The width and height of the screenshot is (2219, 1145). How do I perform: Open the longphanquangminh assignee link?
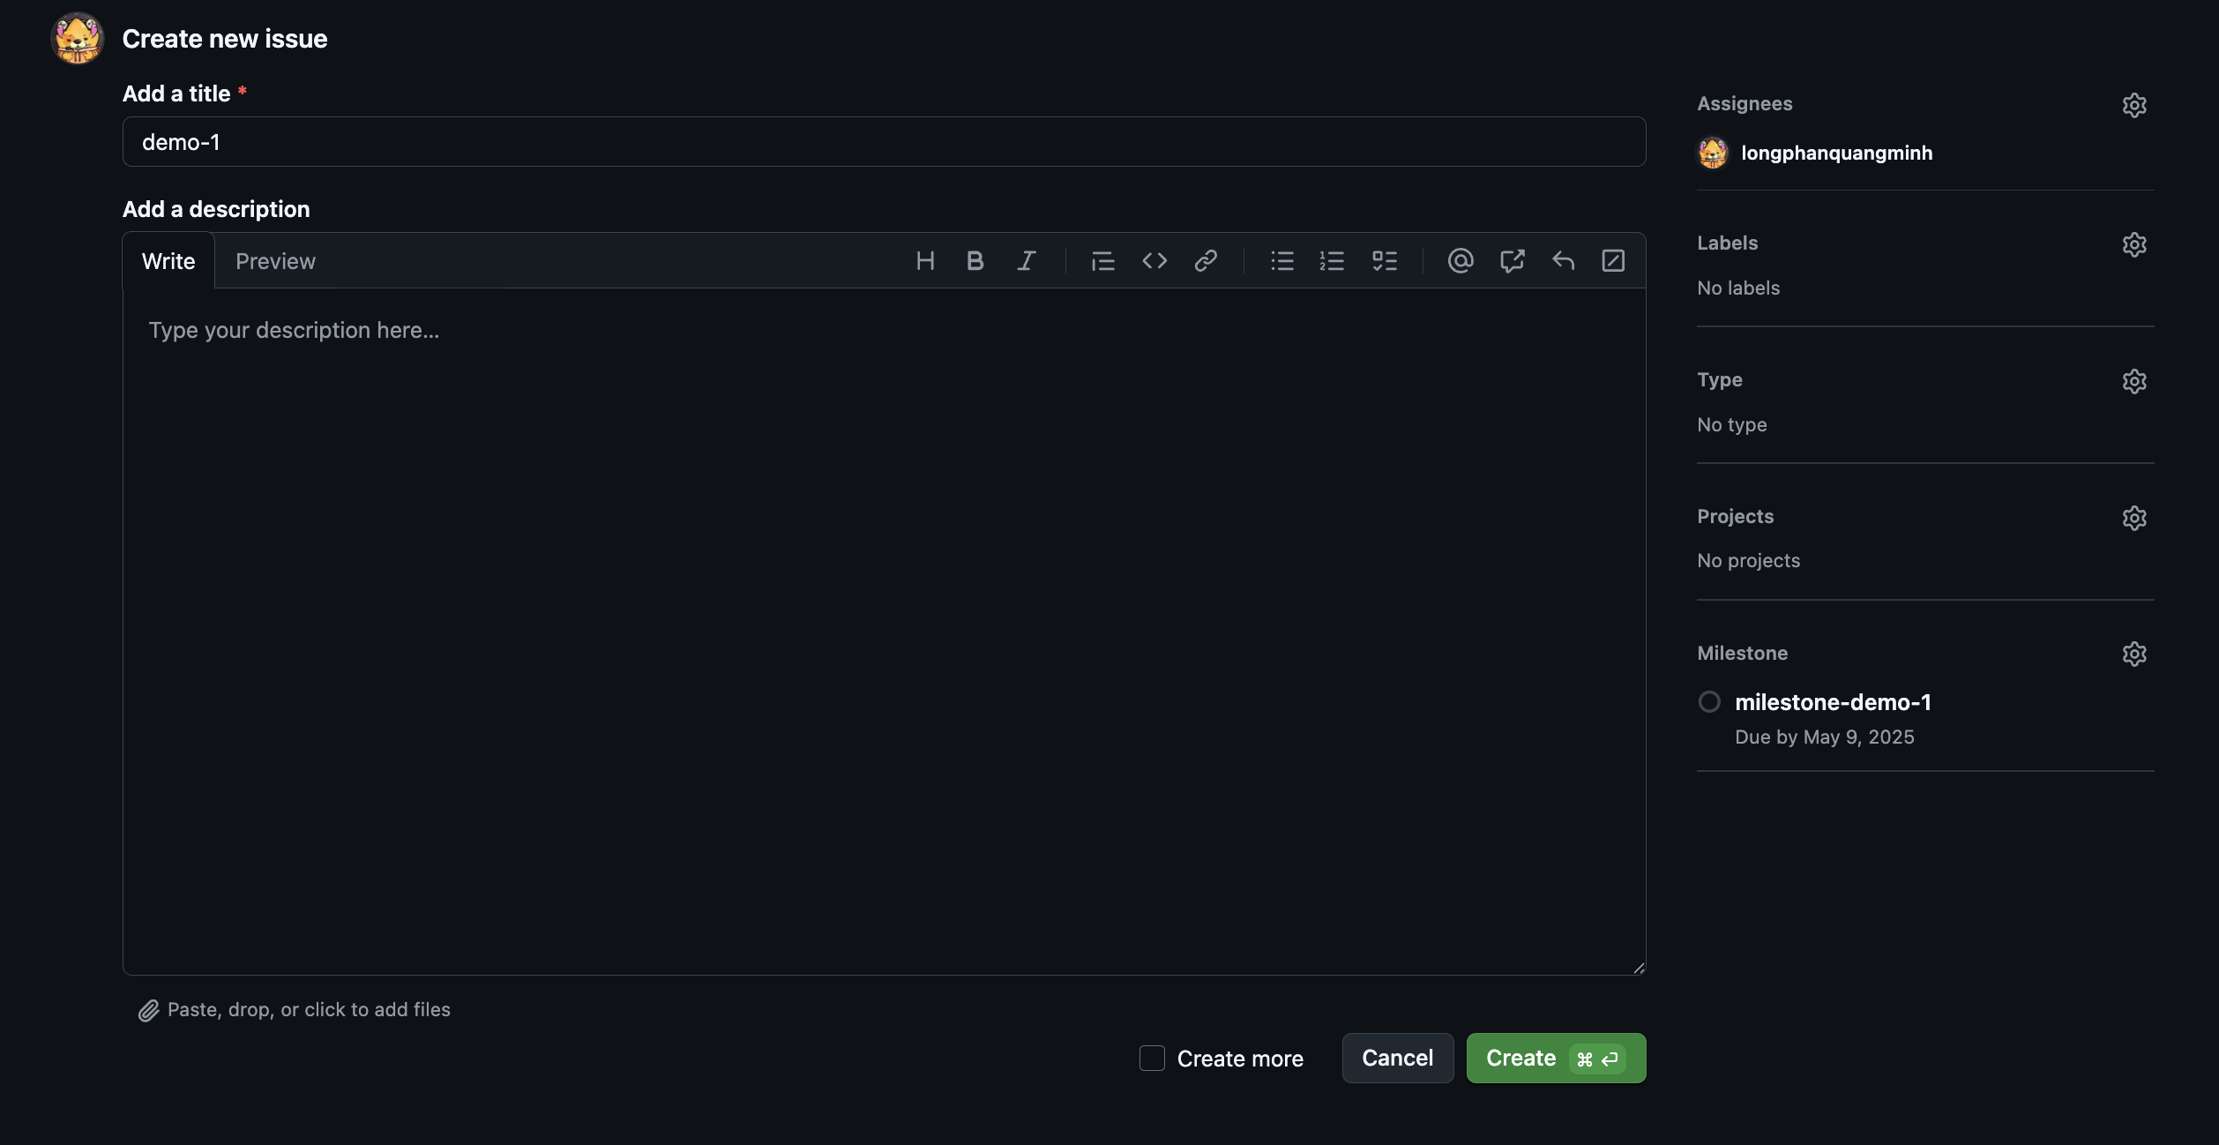1836,153
